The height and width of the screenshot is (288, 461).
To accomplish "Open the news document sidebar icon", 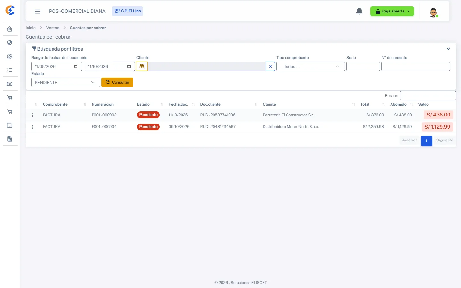I will pyautogui.click(x=10, y=125).
